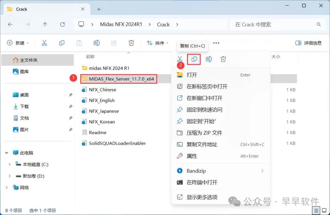
Task: Choose 固定到"开始" in context menu
Action: click(x=221, y=121)
